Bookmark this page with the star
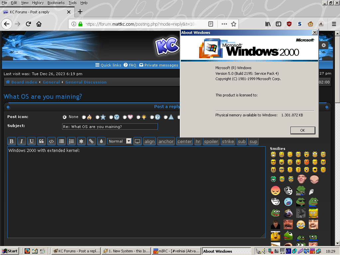The height and width of the screenshot is (255, 340). coord(234,24)
